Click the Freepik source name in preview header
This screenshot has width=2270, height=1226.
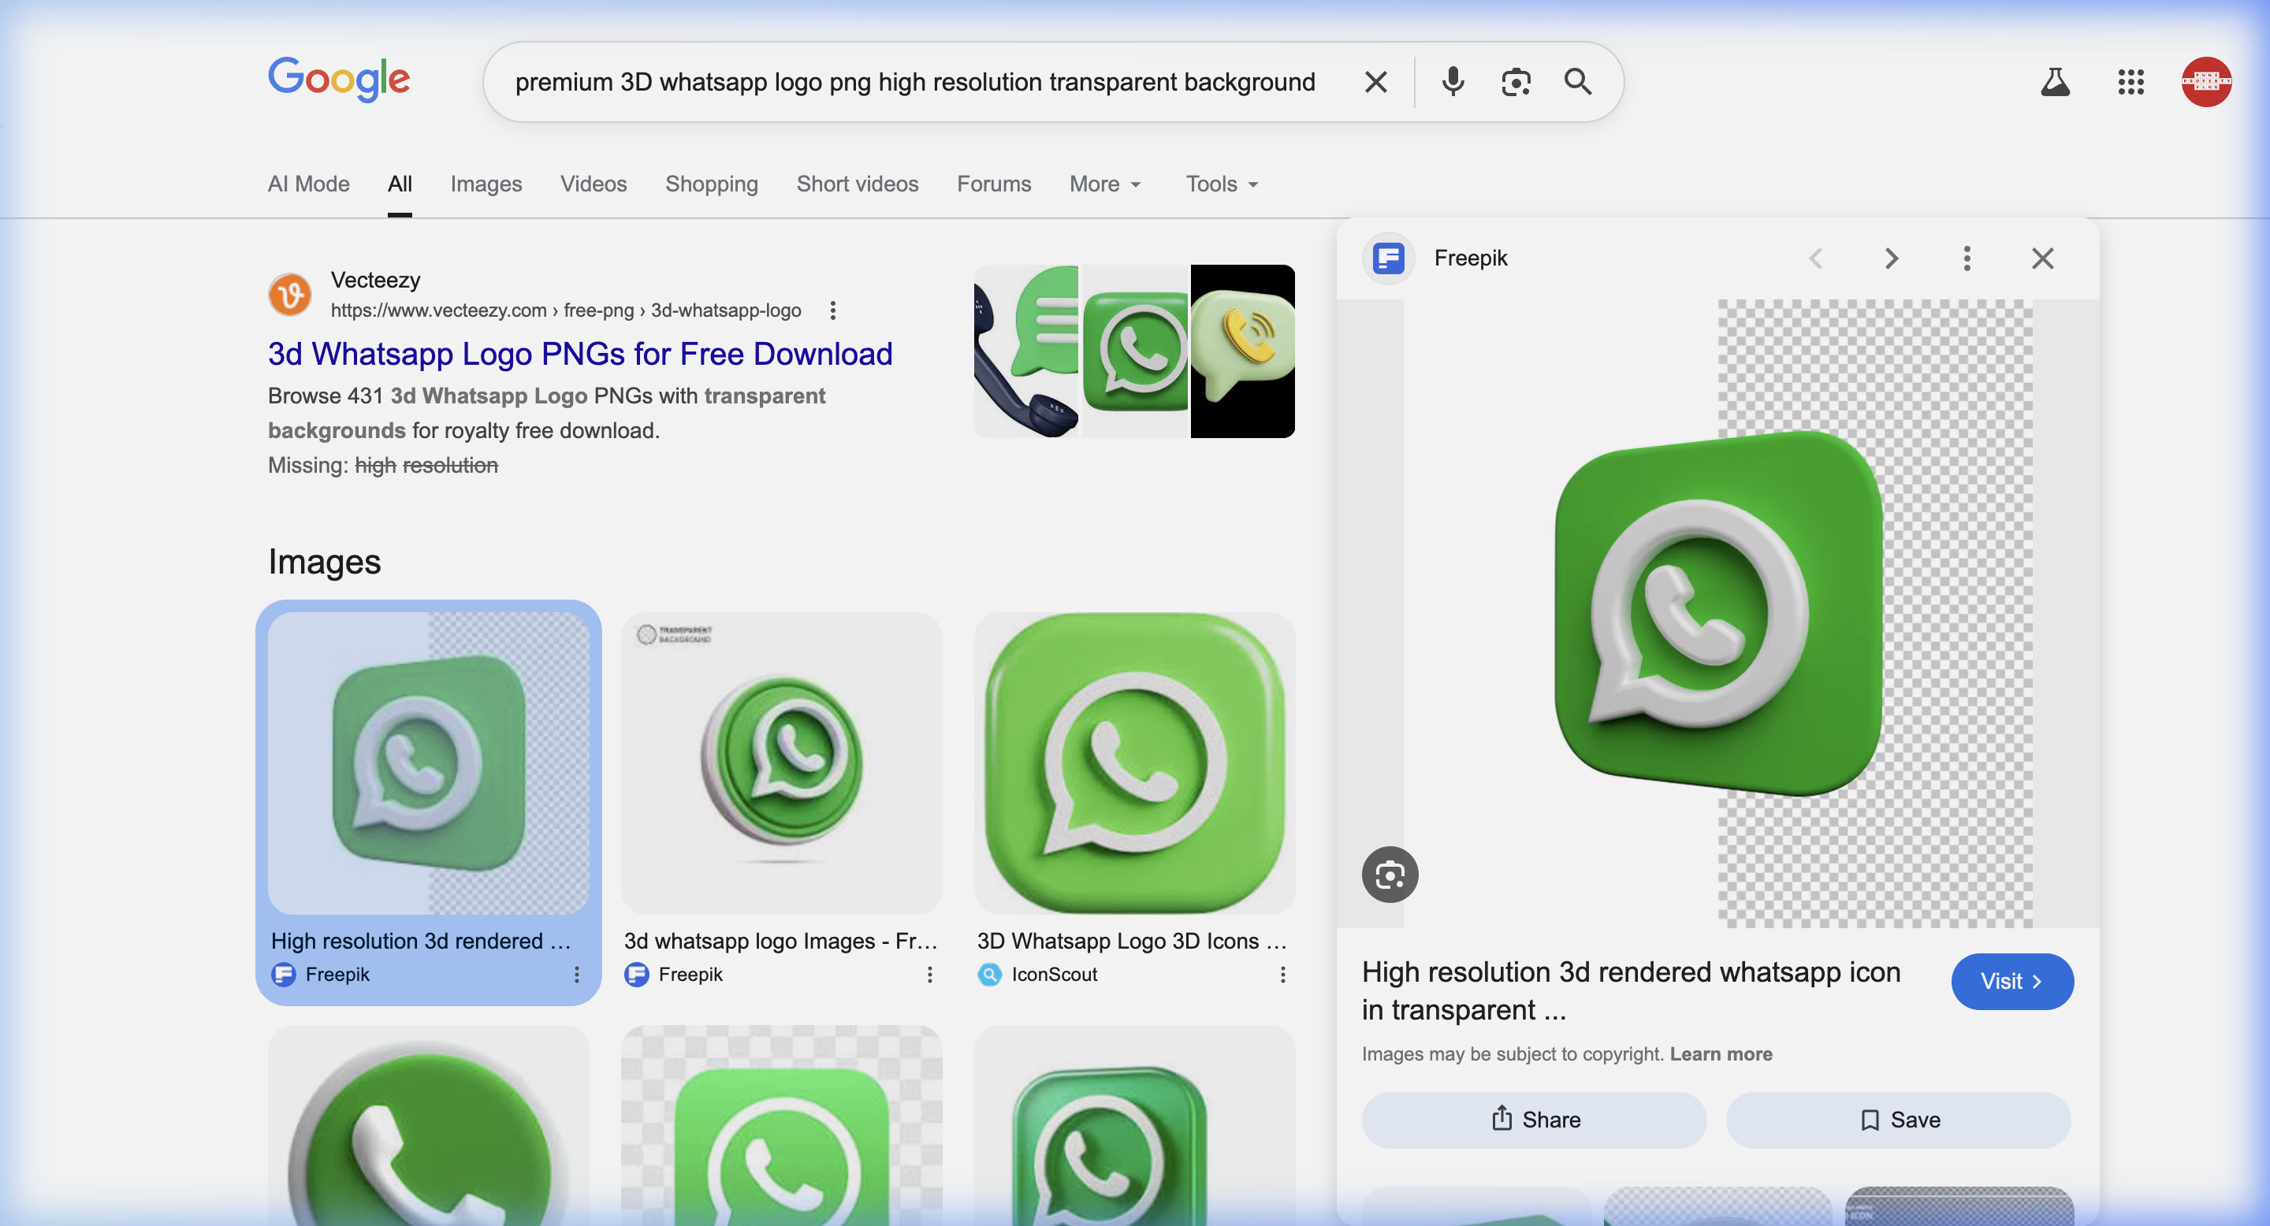(x=1470, y=258)
